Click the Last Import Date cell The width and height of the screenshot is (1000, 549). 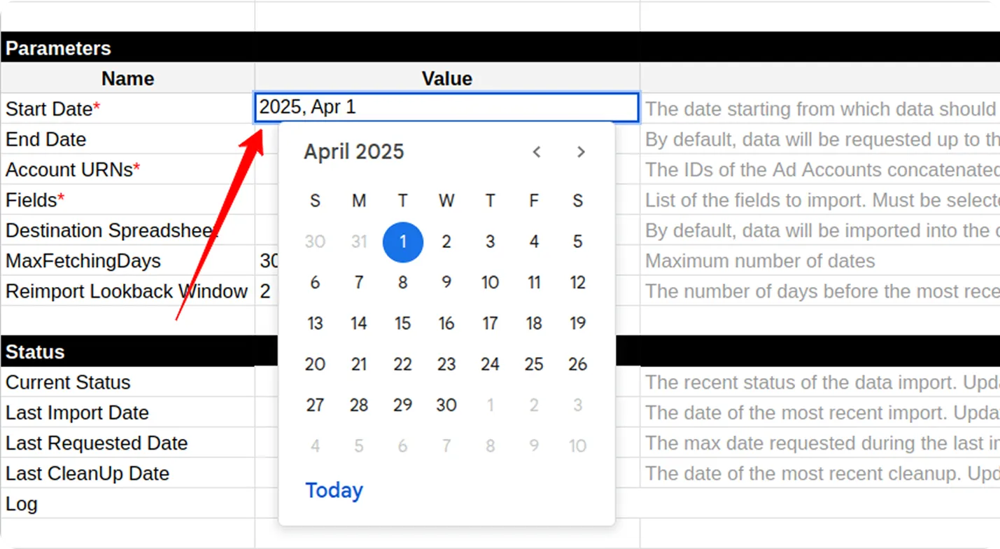click(128, 413)
